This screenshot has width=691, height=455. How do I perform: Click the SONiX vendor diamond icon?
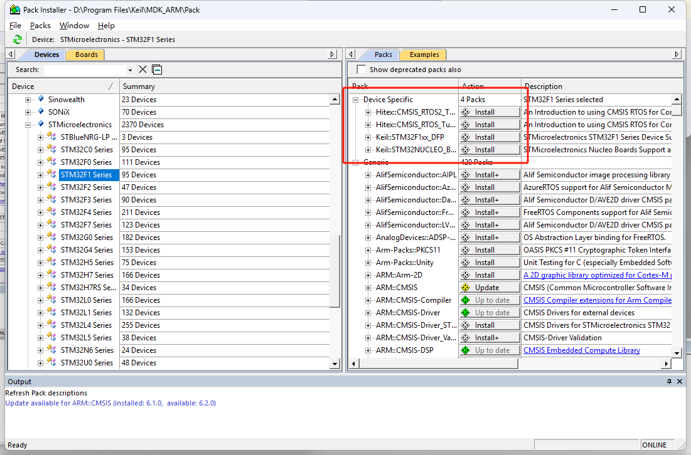tap(41, 112)
